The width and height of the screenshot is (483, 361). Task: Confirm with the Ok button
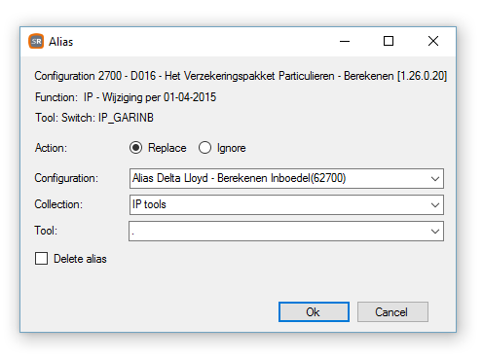(314, 312)
